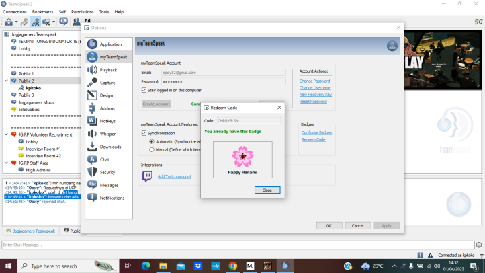
Task: Open Playback settings
Action: 109,70
